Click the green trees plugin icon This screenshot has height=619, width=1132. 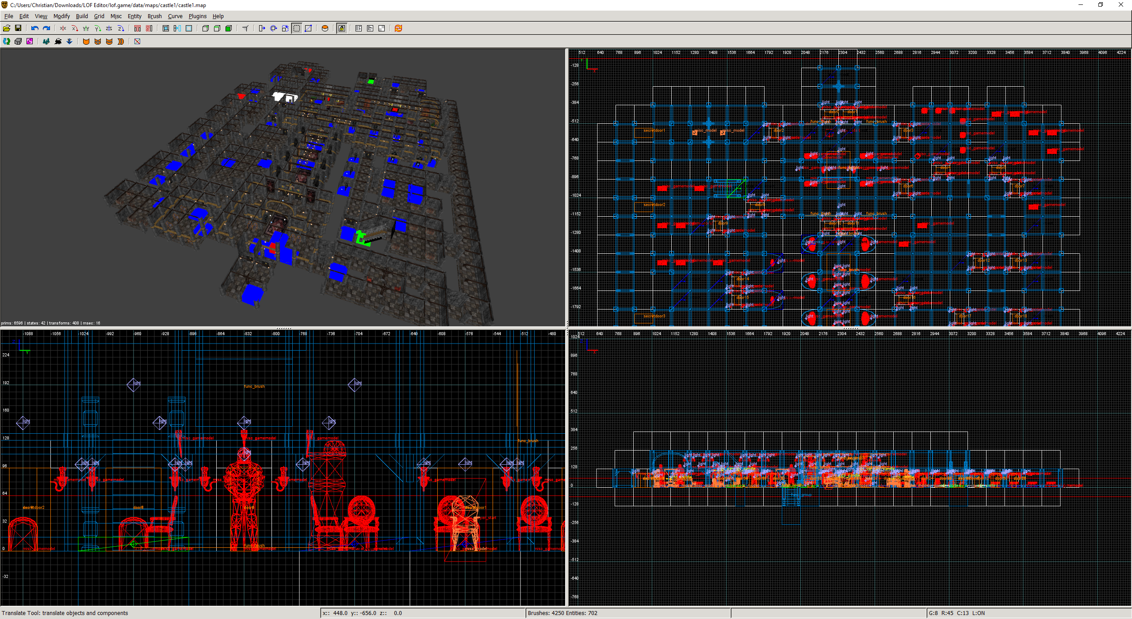46,42
